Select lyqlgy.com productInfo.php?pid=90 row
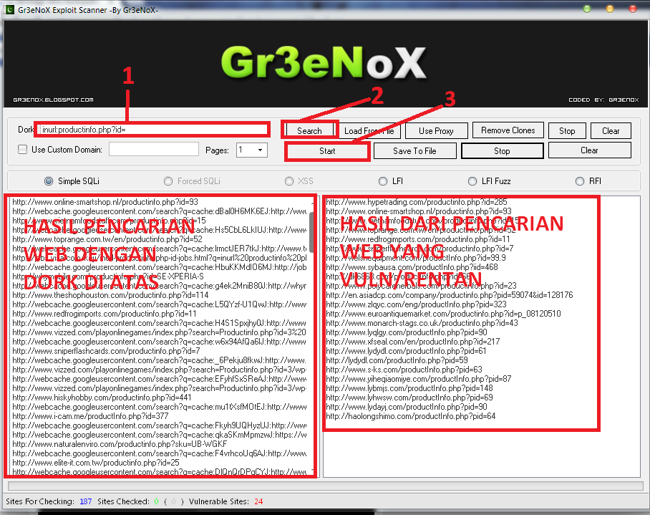 pos(407,332)
